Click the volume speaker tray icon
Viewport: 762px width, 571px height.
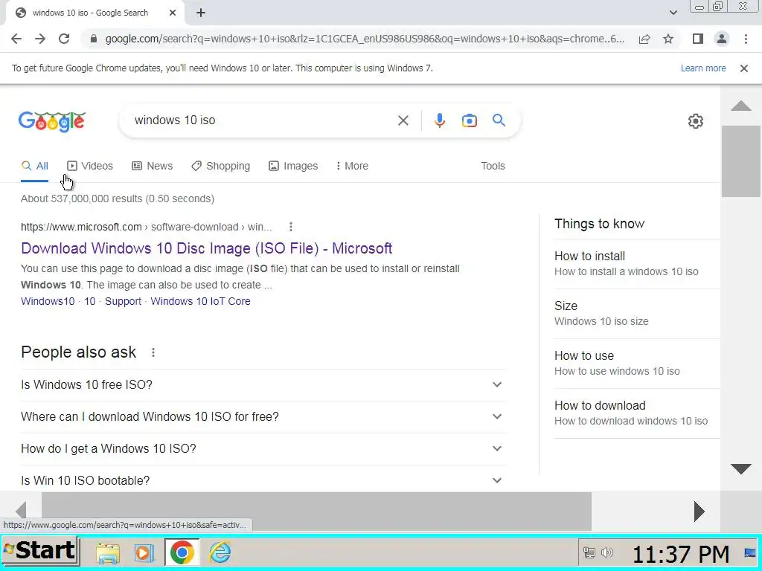pos(606,552)
